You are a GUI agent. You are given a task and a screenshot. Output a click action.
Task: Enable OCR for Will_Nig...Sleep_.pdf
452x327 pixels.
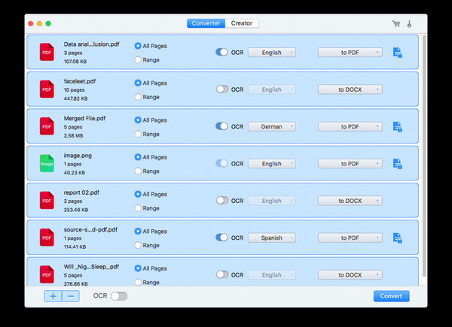222,275
